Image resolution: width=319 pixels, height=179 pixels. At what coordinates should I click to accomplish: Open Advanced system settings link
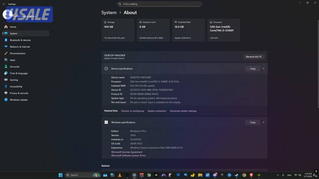[183, 111]
